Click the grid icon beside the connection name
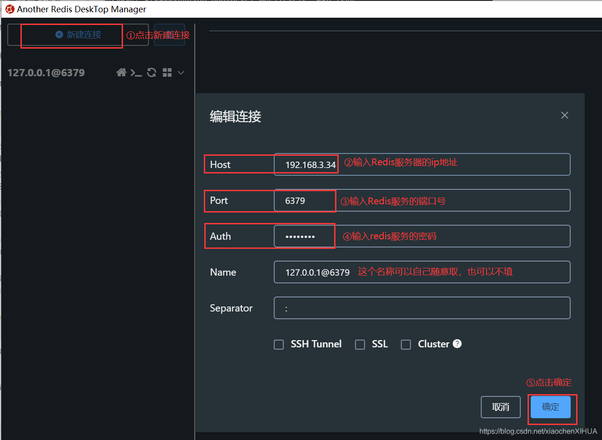The height and width of the screenshot is (440, 602). [x=167, y=73]
